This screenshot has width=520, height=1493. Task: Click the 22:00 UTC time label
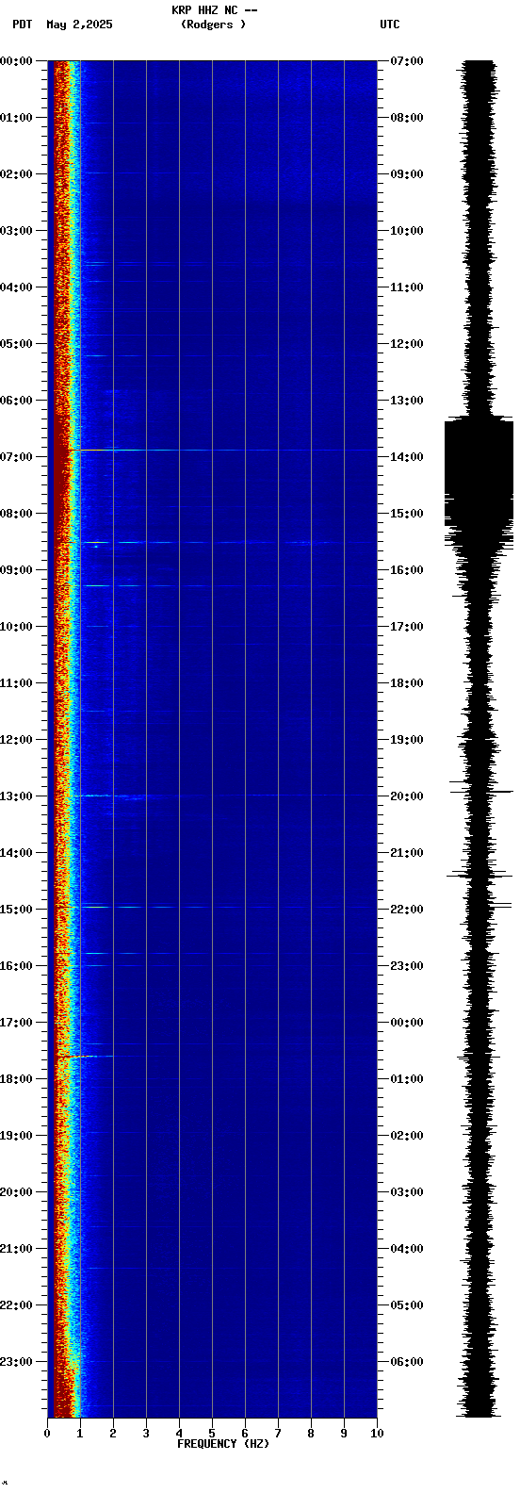click(x=407, y=910)
